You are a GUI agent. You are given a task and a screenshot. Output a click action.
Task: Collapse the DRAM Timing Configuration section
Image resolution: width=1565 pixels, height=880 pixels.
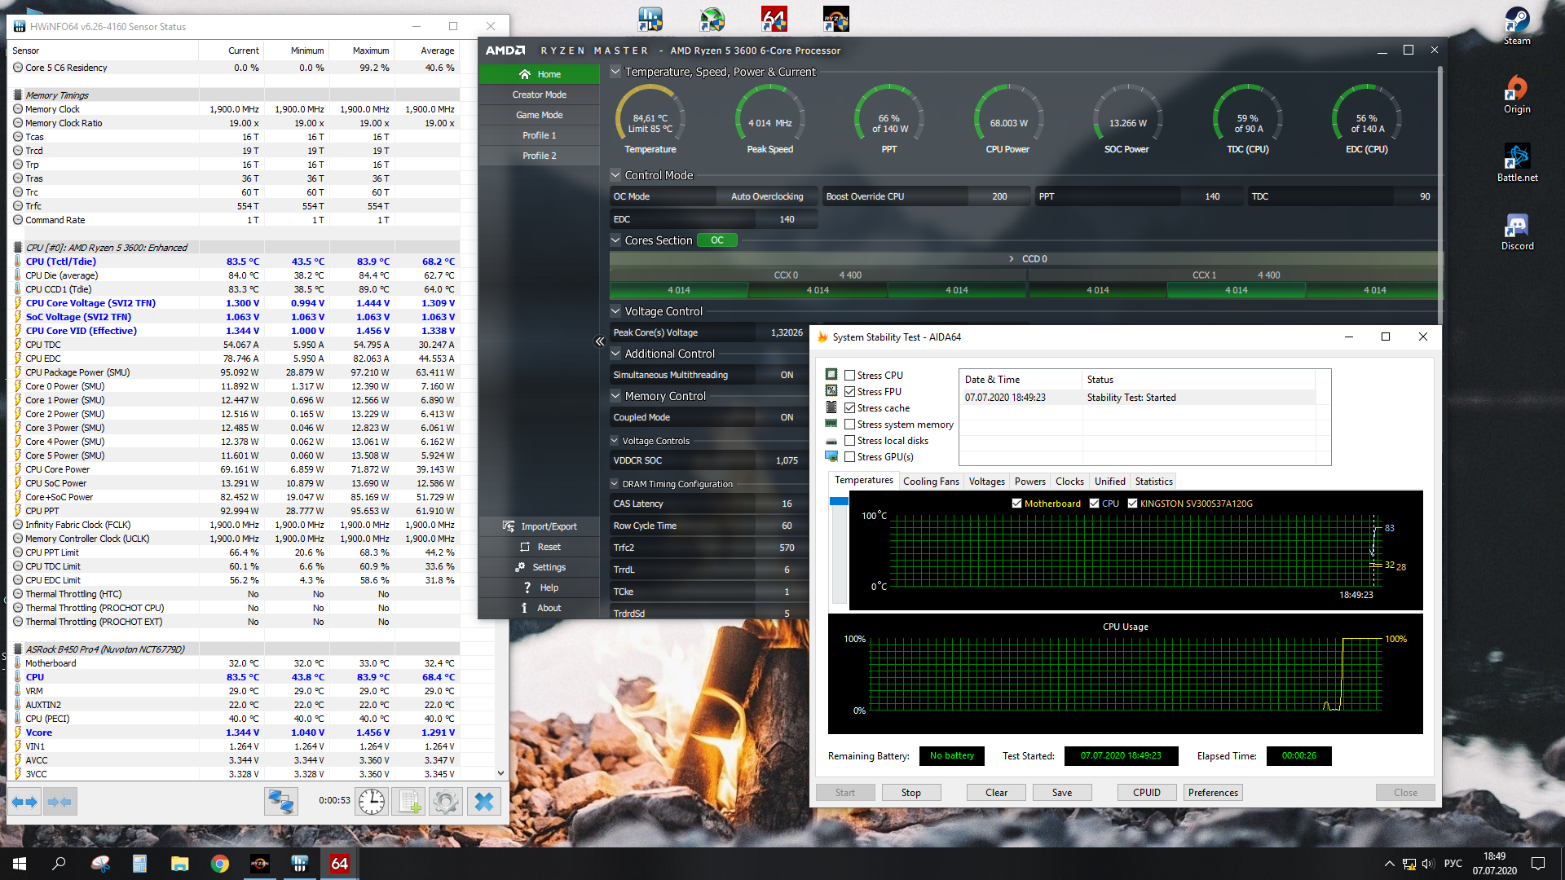(615, 484)
